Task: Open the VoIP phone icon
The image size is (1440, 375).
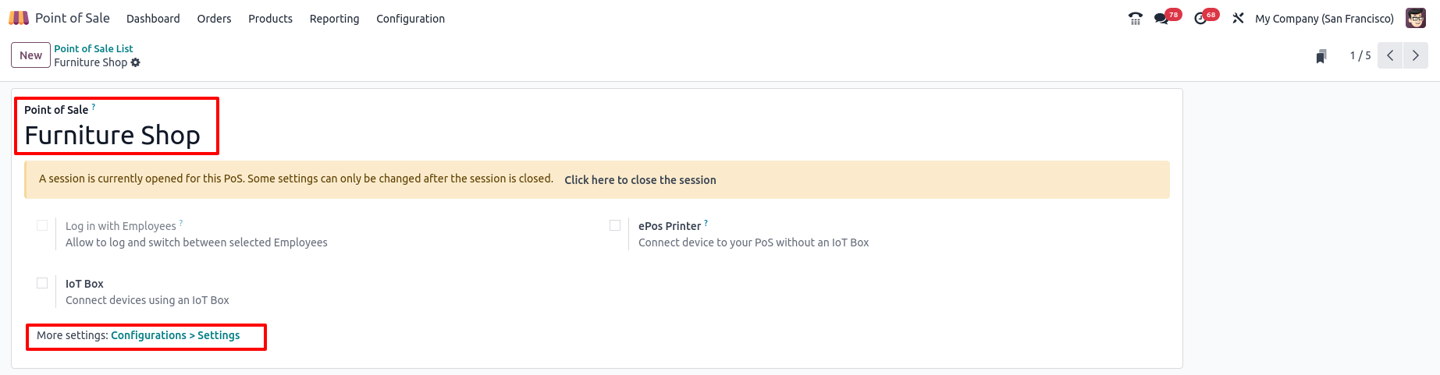Action: (x=1136, y=18)
